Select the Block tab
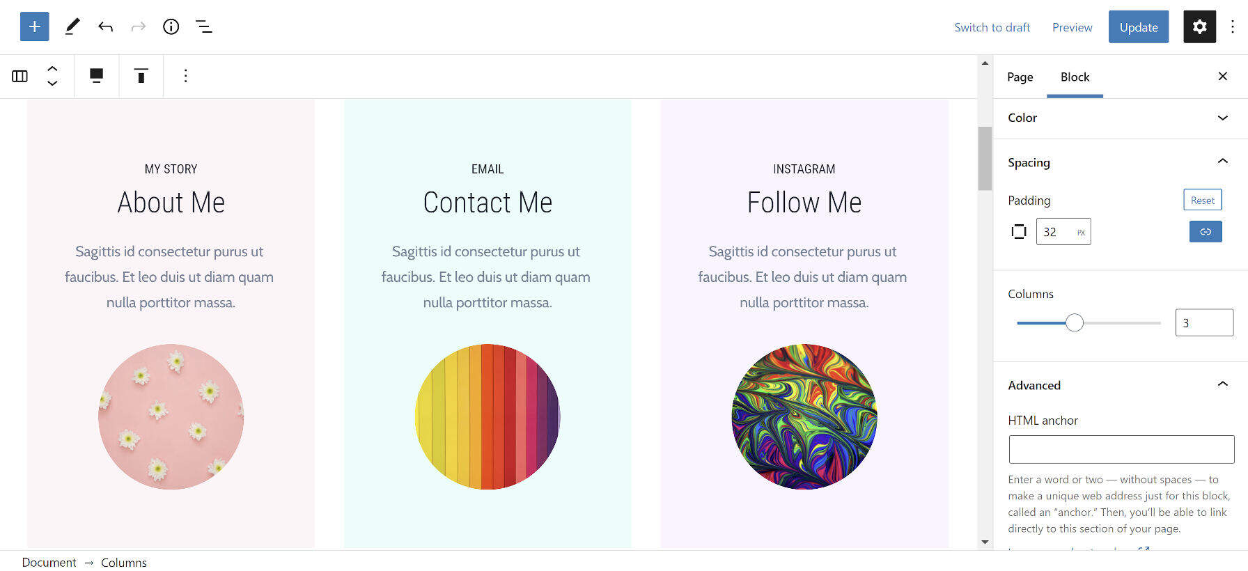1248x571 pixels. click(1075, 77)
